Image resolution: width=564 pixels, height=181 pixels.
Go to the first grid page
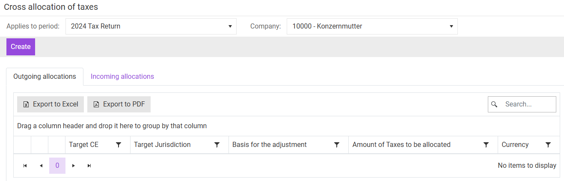(x=25, y=166)
